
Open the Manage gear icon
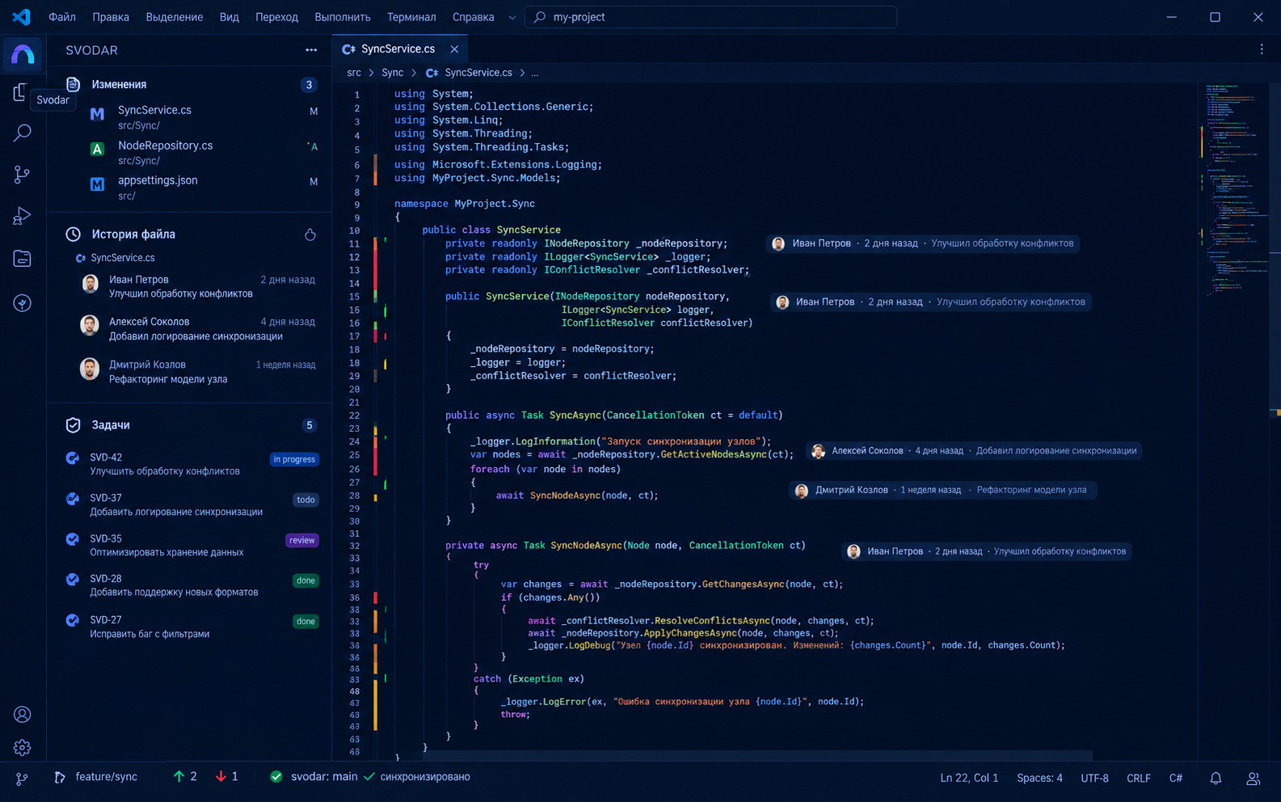[x=23, y=748]
